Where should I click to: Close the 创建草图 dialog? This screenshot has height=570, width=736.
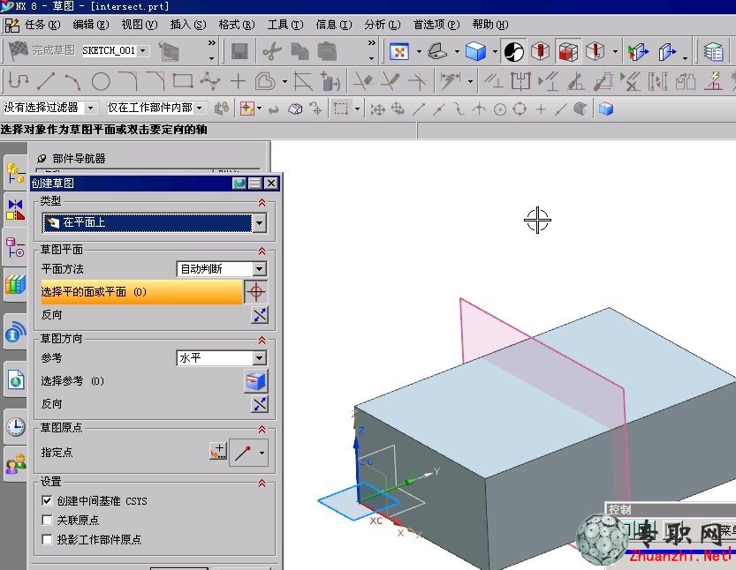pos(271,183)
